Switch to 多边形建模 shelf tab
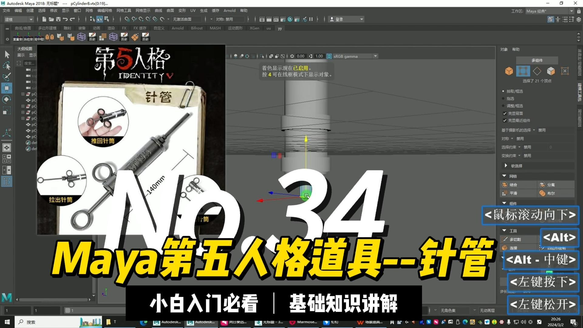This screenshot has width=583, height=328. pos(47,28)
